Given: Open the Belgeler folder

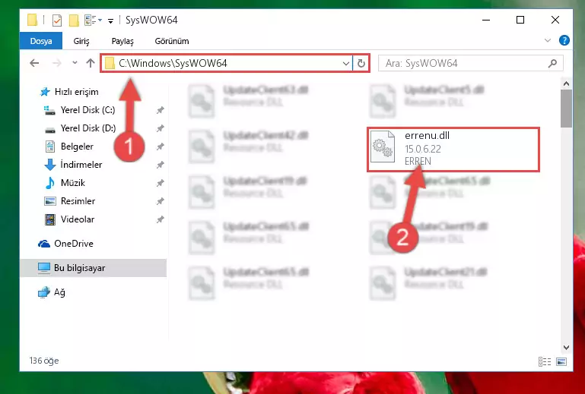Looking at the screenshot, I should tap(77, 147).
